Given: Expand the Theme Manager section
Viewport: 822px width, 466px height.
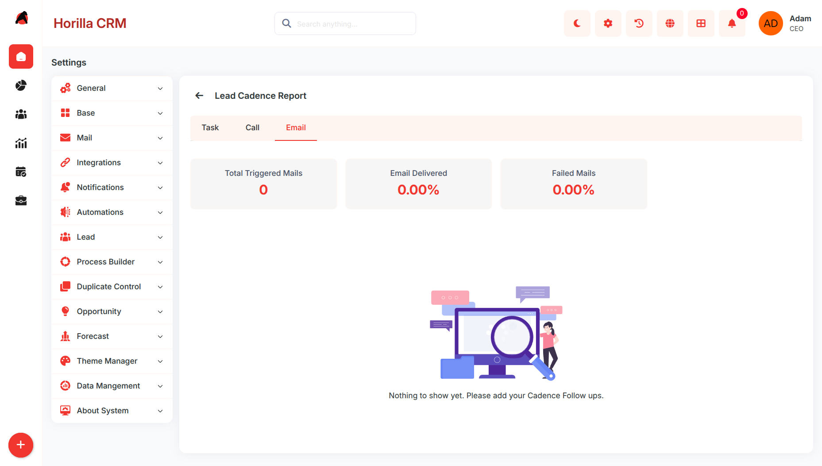Looking at the screenshot, I should click(112, 361).
